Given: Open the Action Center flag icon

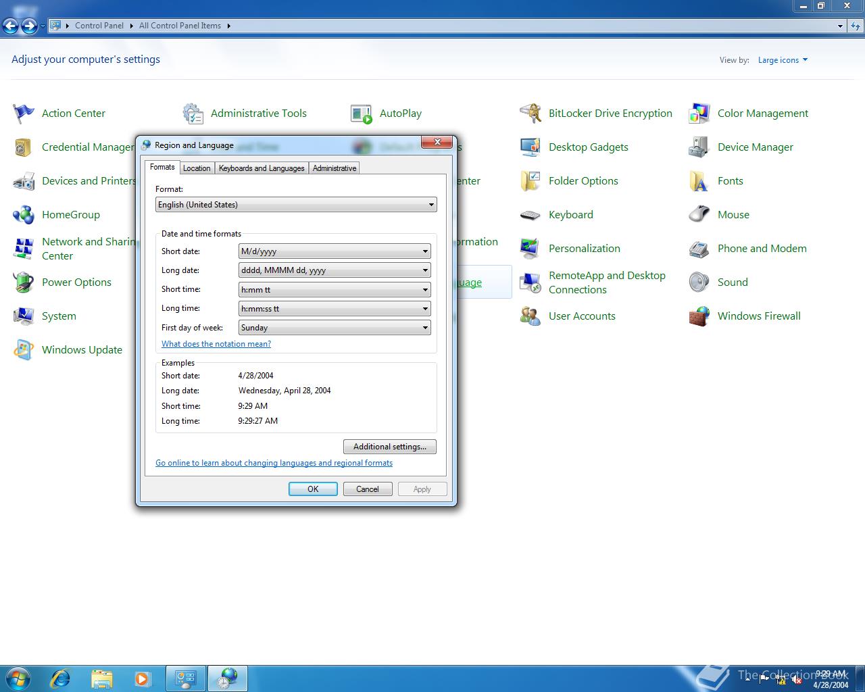Looking at the screenshot, I should (x=24, y=114).
